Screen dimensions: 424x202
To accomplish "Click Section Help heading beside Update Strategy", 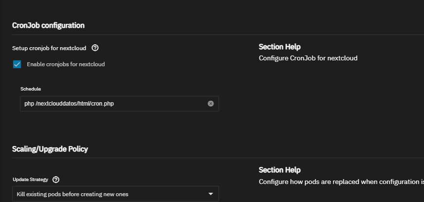I will (279, 170).
